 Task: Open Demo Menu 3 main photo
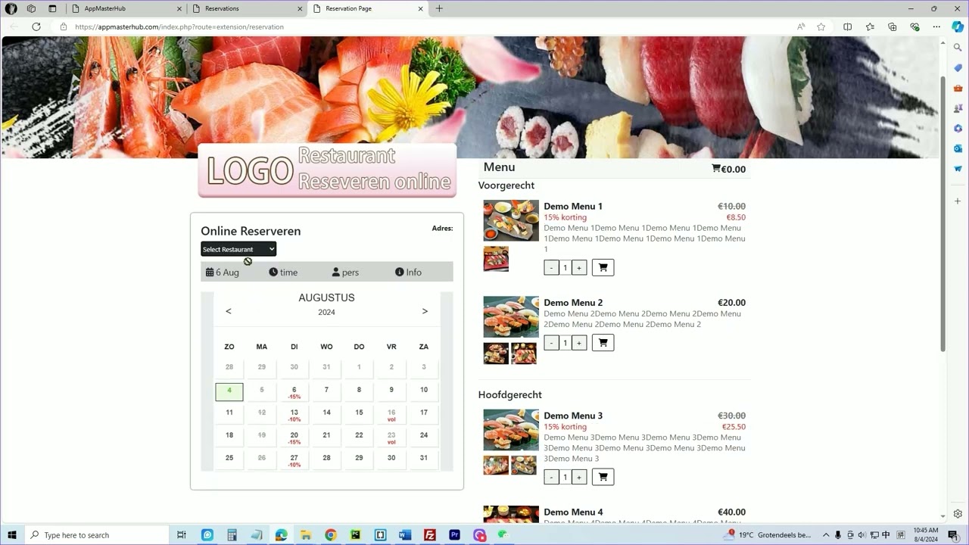click(x=511, y=430)
